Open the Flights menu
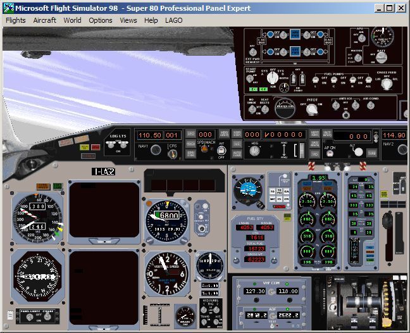The image size is (410, 333). pos(16,20)
